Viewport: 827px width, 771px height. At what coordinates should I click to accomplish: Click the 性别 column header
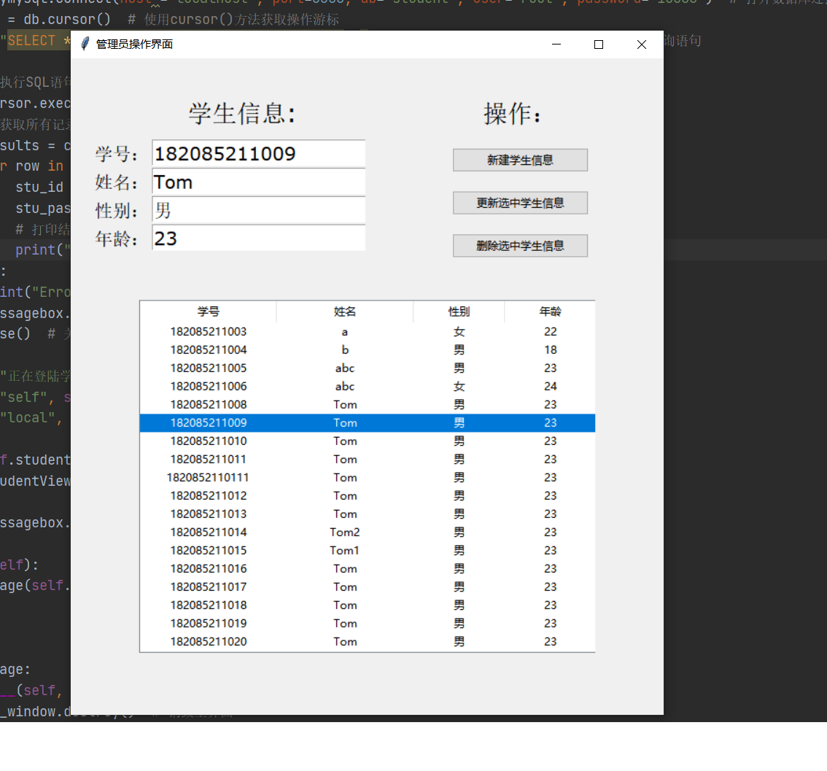(x=459, y=311)
